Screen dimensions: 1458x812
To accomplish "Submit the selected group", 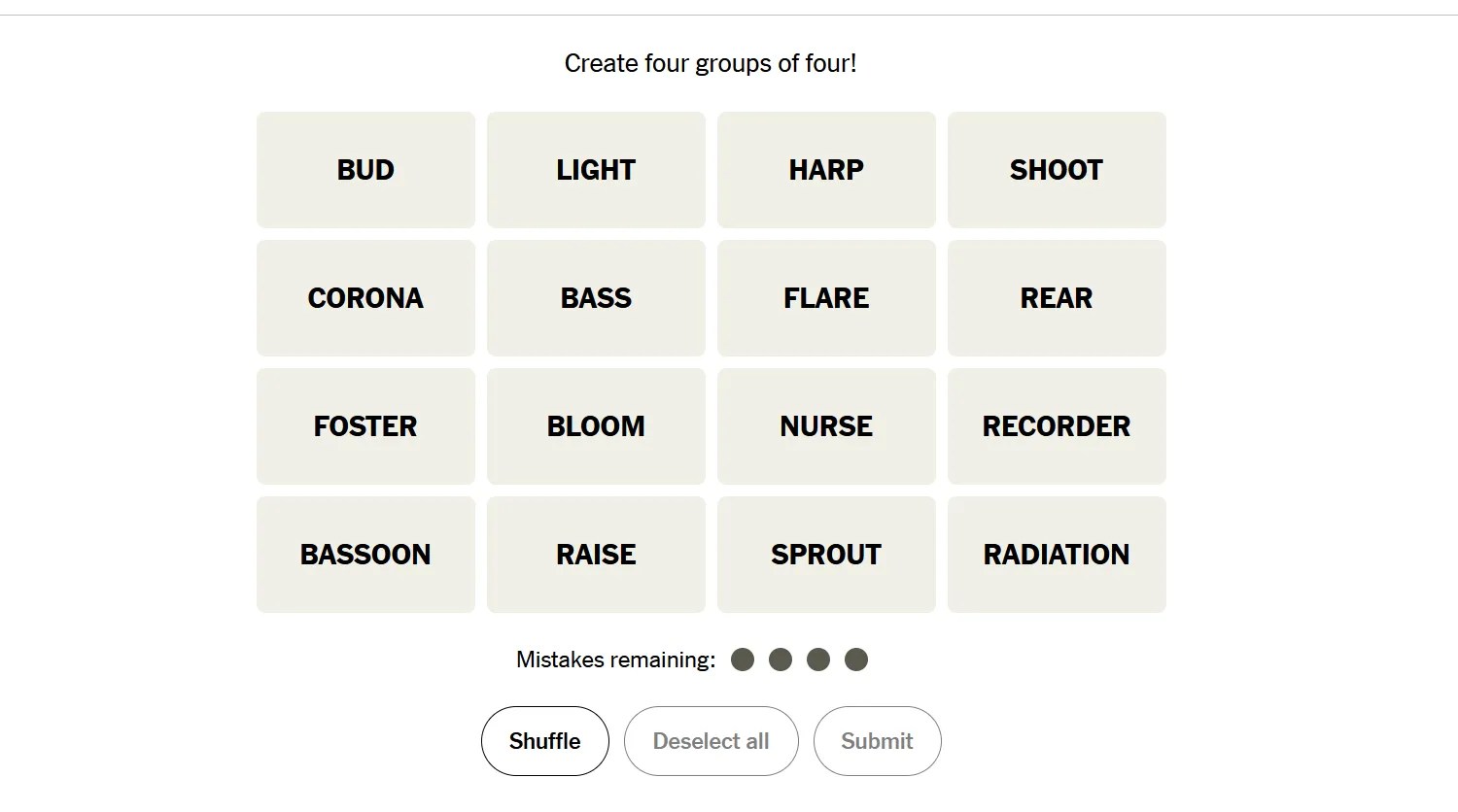I will (x=877, y=741).
